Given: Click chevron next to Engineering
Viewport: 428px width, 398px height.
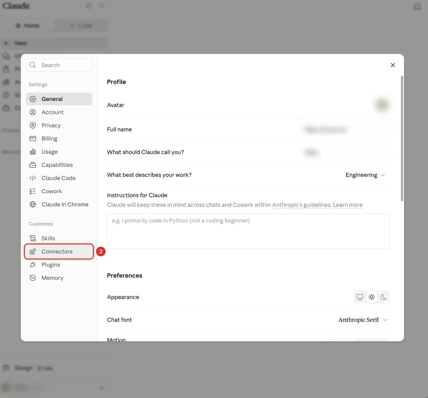Looking at the screenshot, I should coord(383,175).
